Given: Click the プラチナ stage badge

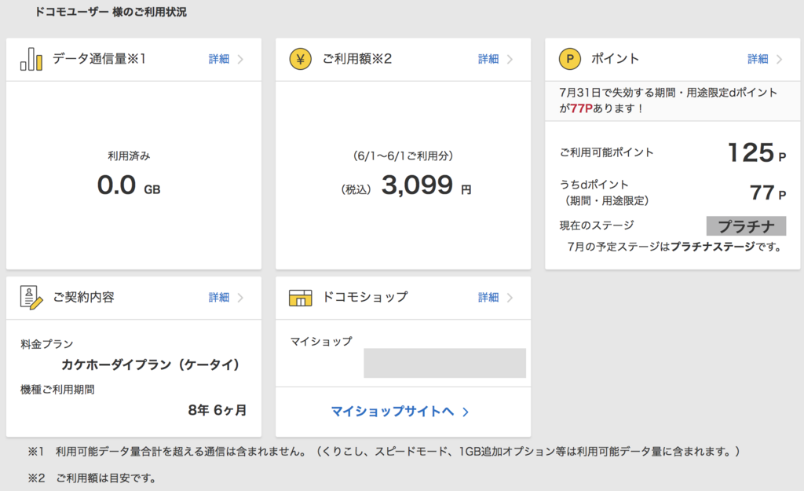Looking at the screenshot, I should (x=746, y=225).
